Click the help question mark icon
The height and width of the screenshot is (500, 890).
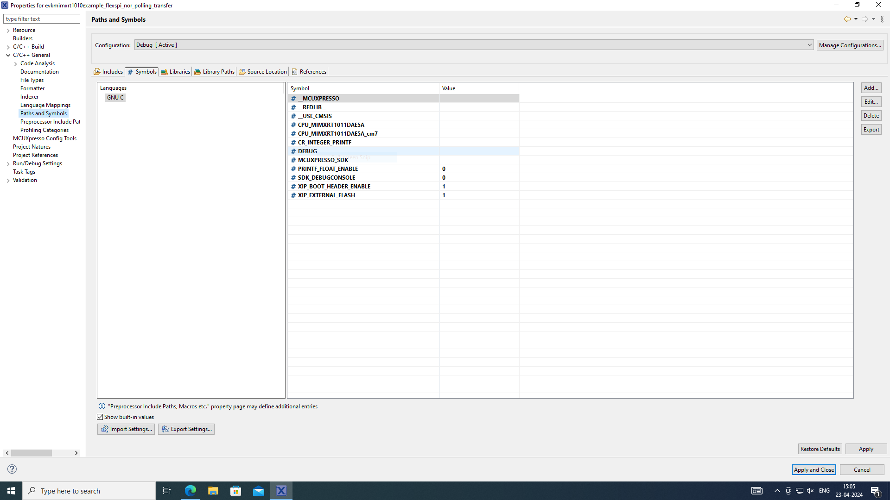(x=12, y=469)
